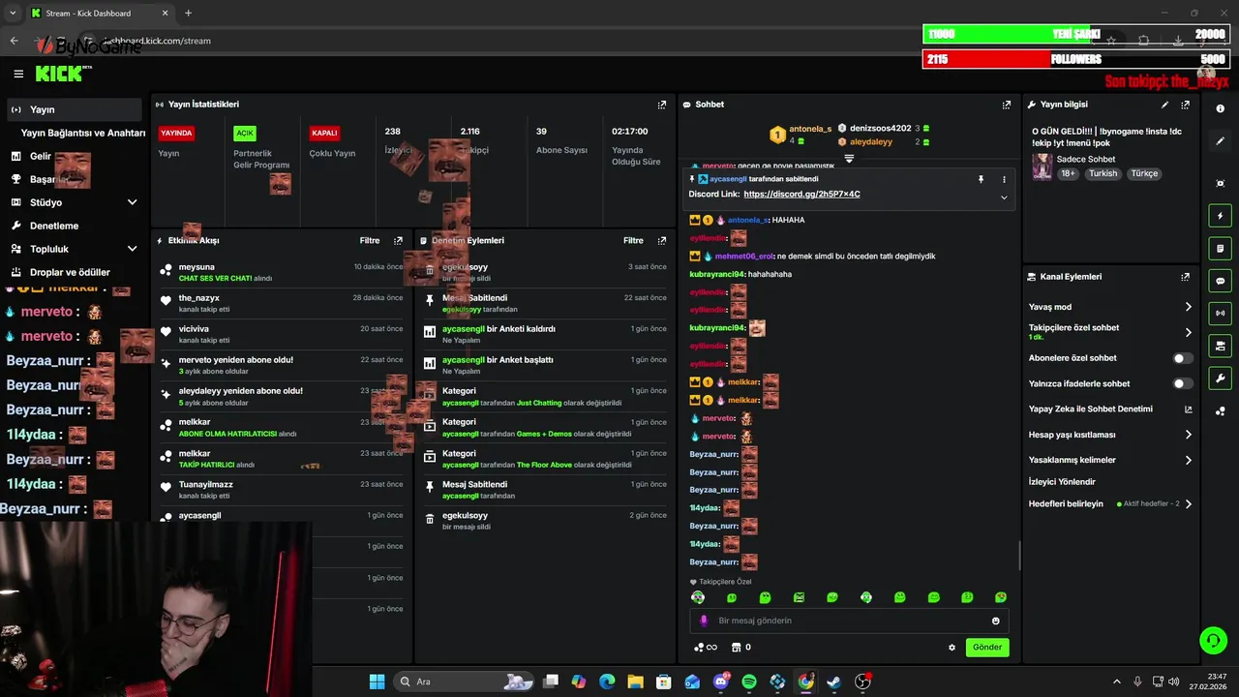Image resolution: width=1239 pixels, height=697 pixels.
Task: Open a new browser tab
Action: coord(188,13)
